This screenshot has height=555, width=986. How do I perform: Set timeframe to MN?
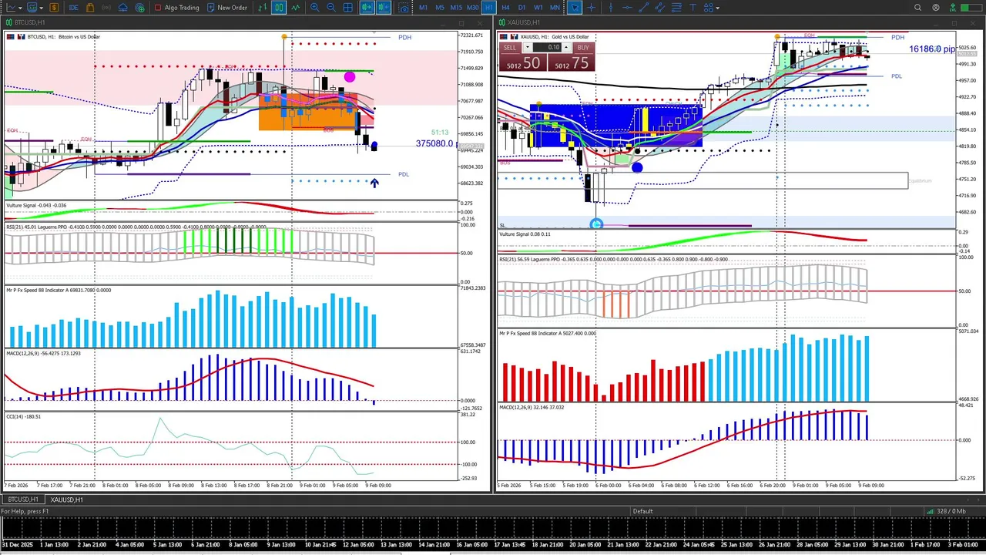click(x=555, y=8)
